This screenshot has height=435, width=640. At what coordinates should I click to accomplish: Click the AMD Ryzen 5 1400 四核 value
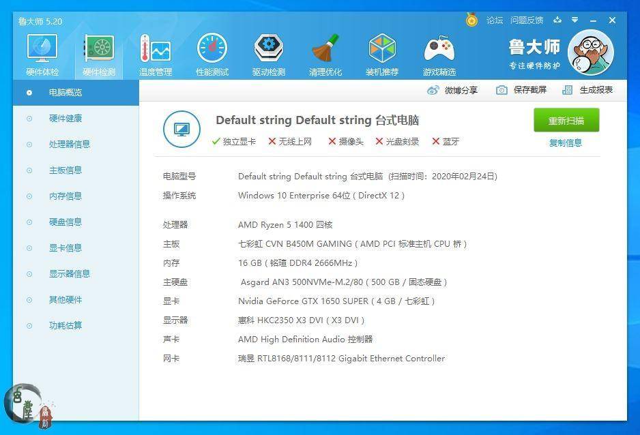click(x=285, y=224)
